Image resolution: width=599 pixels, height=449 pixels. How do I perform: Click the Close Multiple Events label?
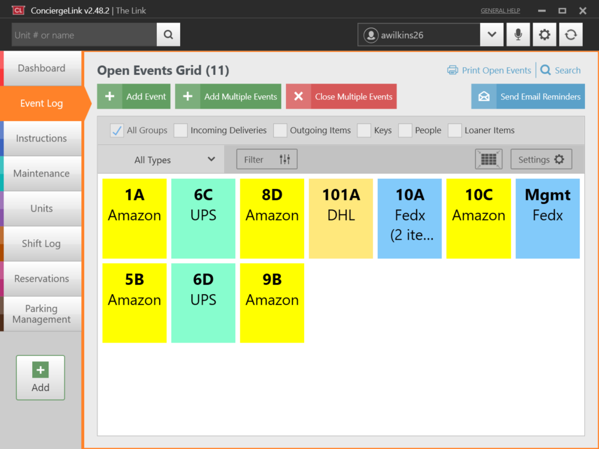pos(353,96)
